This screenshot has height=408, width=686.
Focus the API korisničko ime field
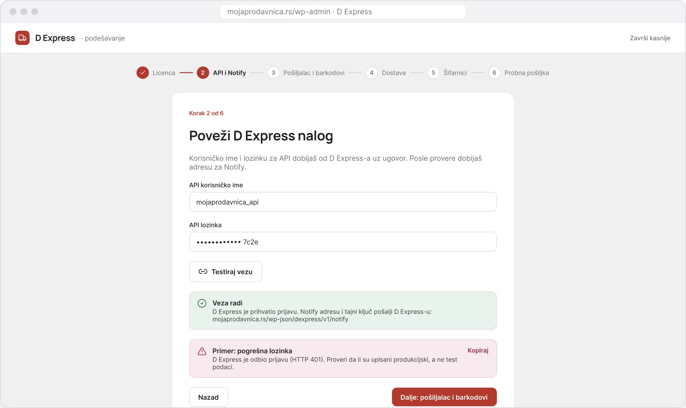pyautogui.click(x=343, y=202)
